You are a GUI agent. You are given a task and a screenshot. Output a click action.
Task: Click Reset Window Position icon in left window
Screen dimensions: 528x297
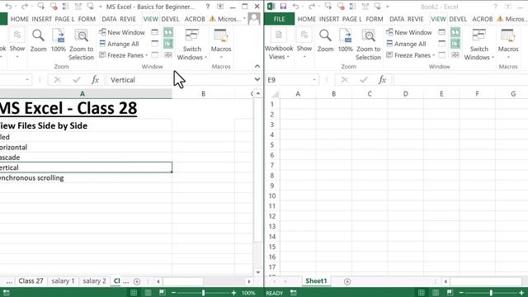click(168, 55)
